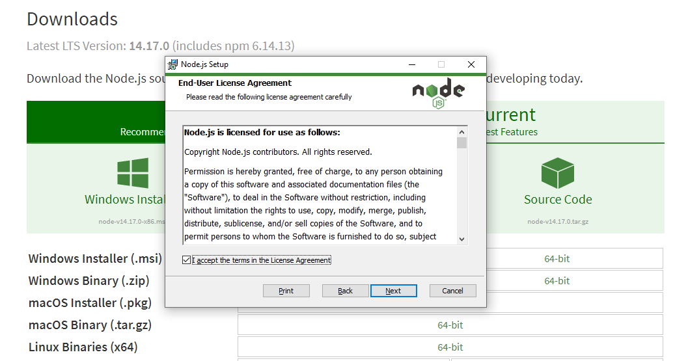This screenshot has width=688, height=361.
Task: Switch to the Current Latest Features tab
Action: click(575, 122)
